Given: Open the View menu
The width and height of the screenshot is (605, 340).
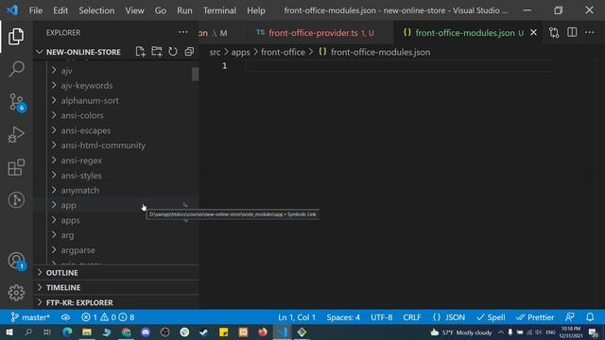Looking at the screenshot, I should [134, 10].
